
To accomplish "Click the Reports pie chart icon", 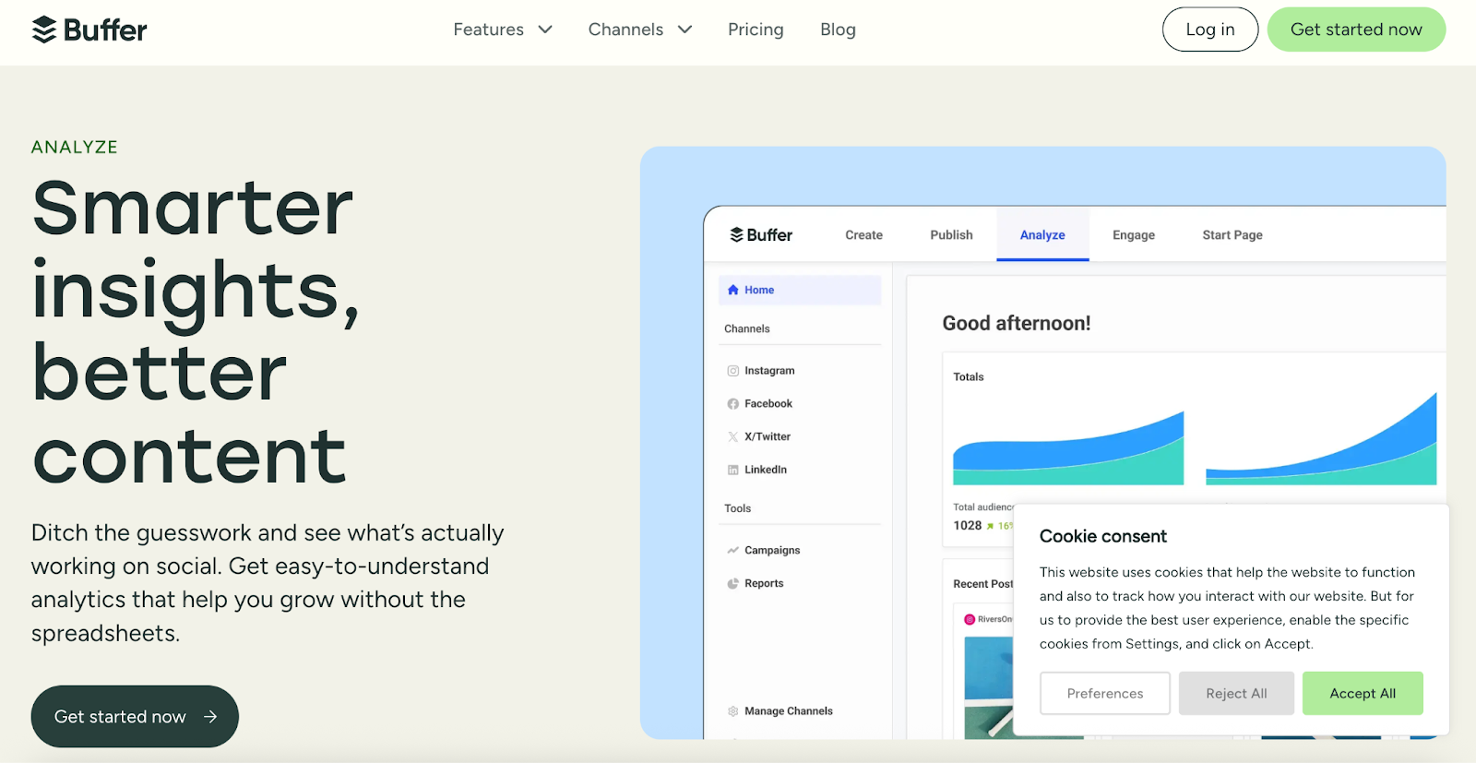I will coord(732,584).
